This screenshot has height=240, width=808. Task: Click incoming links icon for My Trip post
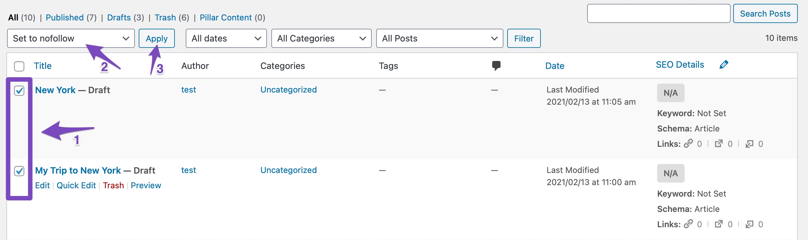(749, 224)
